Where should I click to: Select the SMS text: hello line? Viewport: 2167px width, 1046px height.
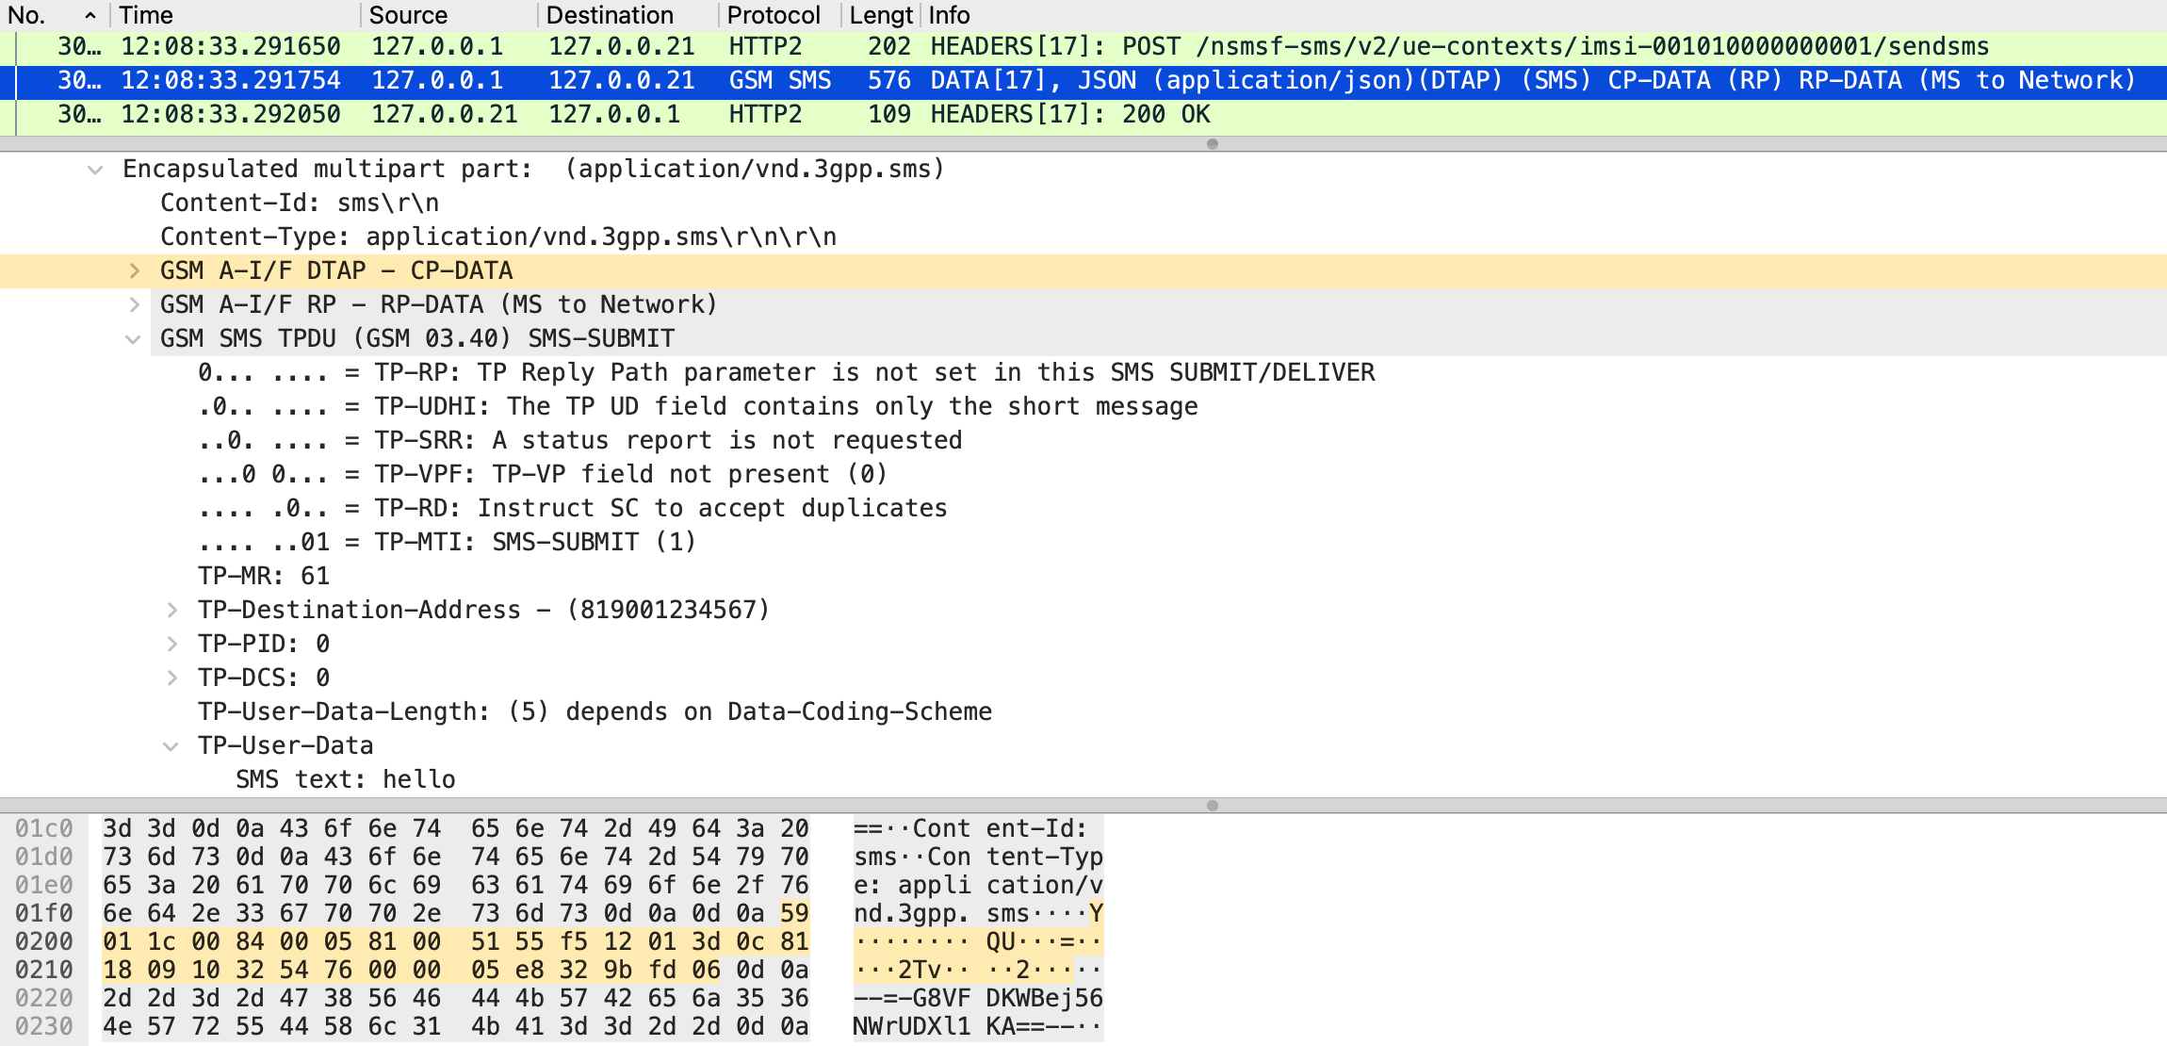[x=346, y=780]
